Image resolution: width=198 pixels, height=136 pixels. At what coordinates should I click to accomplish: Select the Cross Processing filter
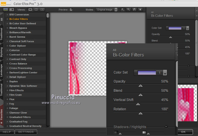point(20,68)
